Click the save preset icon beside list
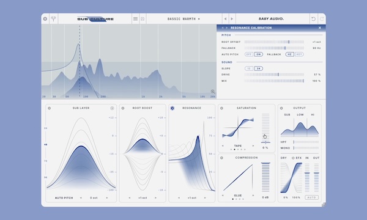 (x=143, y=19)
